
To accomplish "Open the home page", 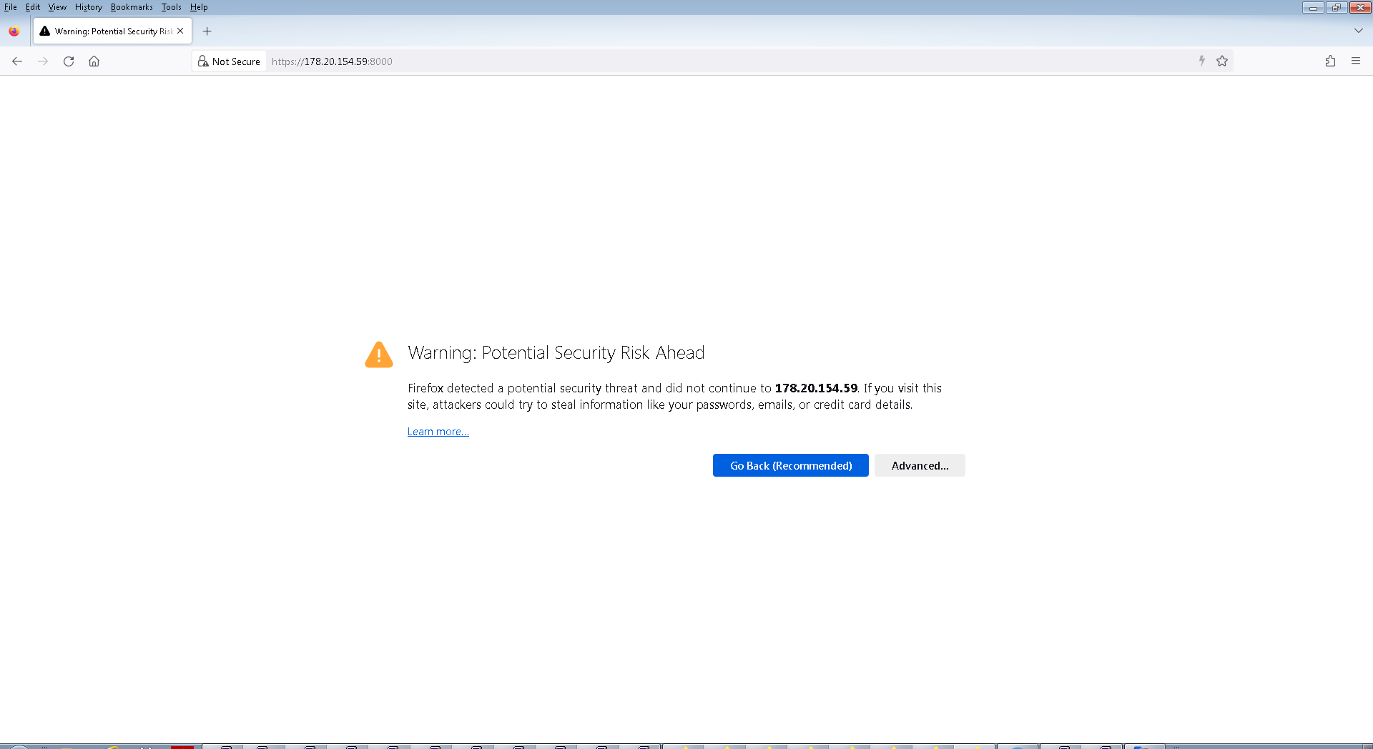I will pyautogui.click(x=94, y=61).
